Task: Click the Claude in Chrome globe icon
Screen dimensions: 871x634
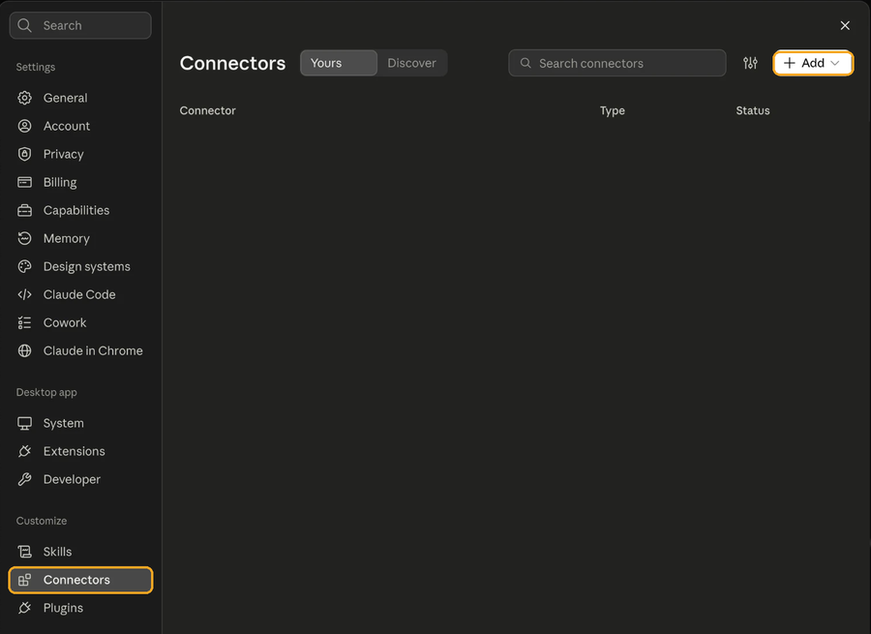Action: click(24, 350)
